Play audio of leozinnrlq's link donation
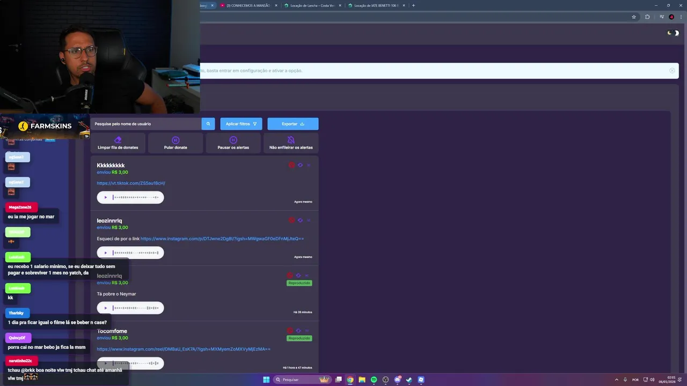 pos(106,253)
